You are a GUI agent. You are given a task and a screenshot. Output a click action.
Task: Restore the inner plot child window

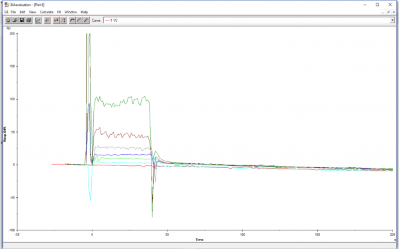pyautogui.click(x=388, y=12)
